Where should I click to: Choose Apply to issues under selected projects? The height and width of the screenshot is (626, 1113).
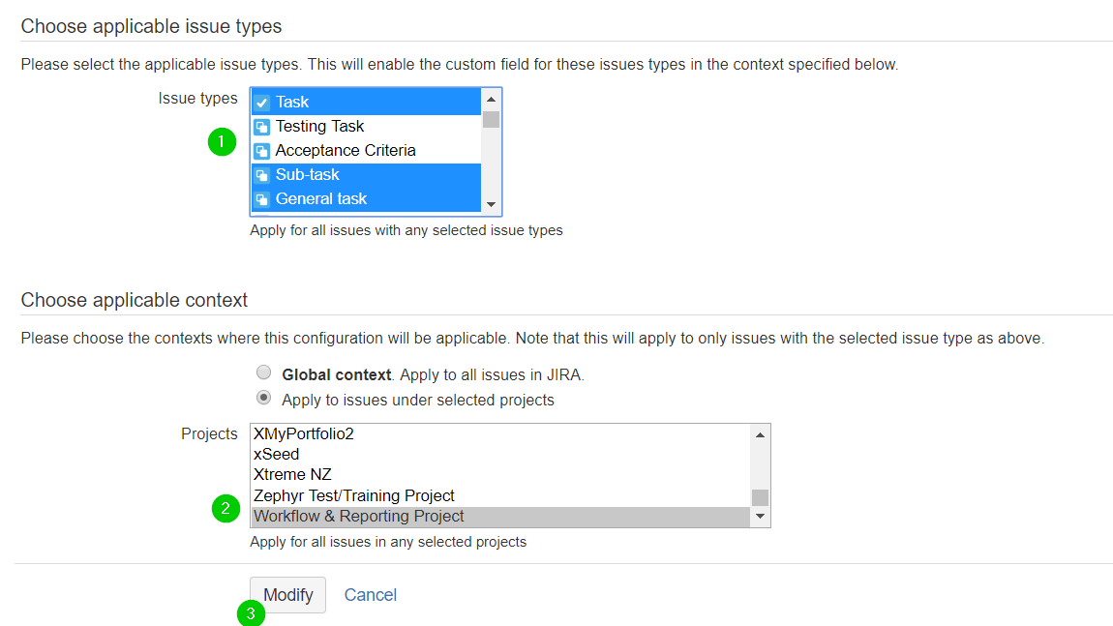click(263, 399)
